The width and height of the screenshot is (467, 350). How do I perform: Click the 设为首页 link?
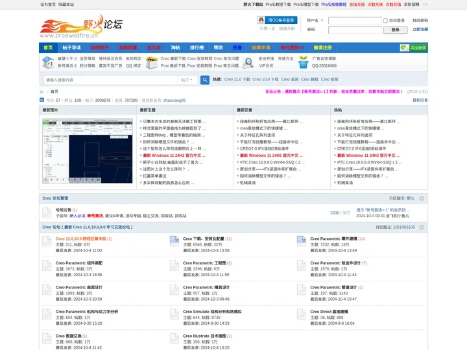(x=48, y=5)
